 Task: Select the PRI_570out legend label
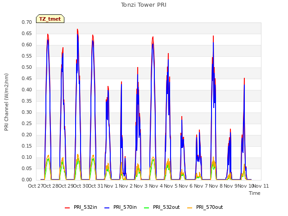click(210, 207)
